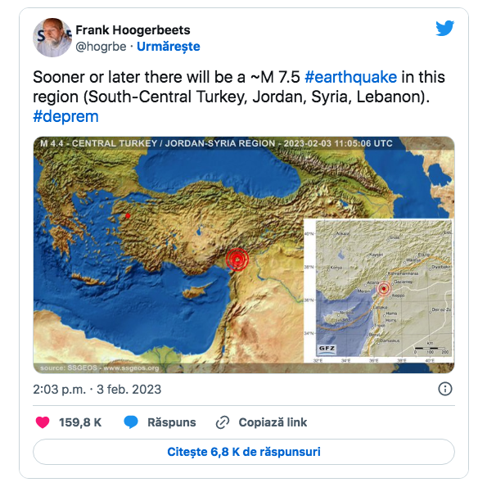Click the Frank Hoogerbeets display name

133,30
